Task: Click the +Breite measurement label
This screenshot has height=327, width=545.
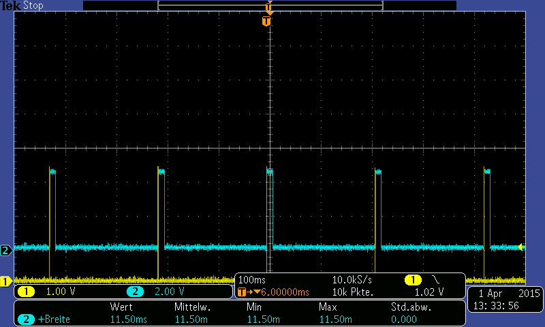Action: click(56, 319)
